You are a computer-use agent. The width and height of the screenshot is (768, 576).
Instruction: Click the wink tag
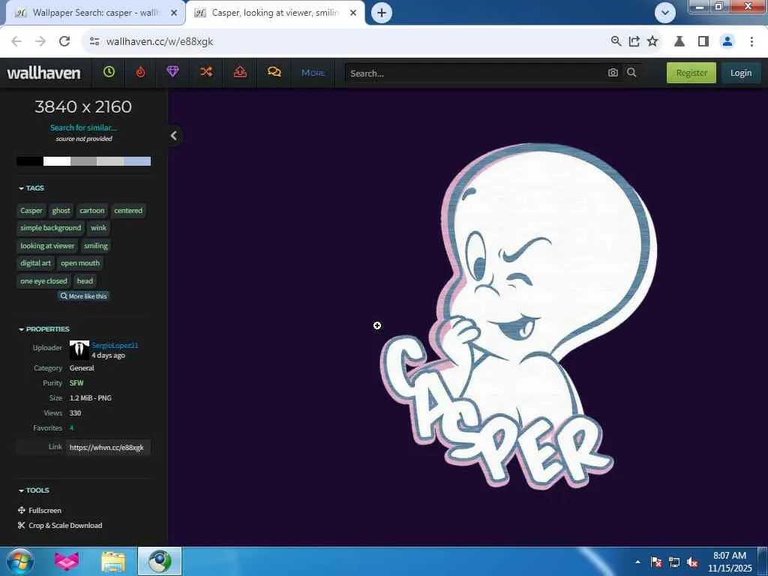[x=98, y=228]
